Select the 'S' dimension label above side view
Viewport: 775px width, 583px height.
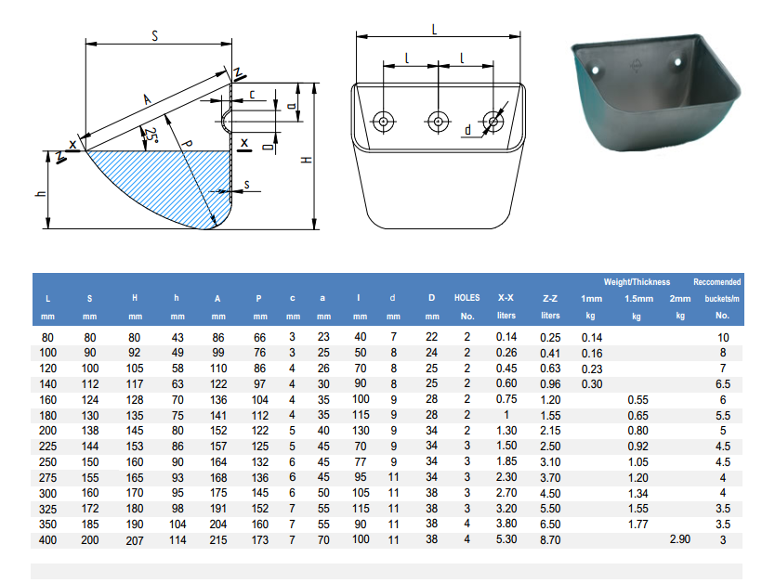[154, 36]
